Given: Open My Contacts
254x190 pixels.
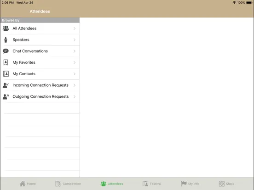Looking at the screenshot, I should click(40, 74).
